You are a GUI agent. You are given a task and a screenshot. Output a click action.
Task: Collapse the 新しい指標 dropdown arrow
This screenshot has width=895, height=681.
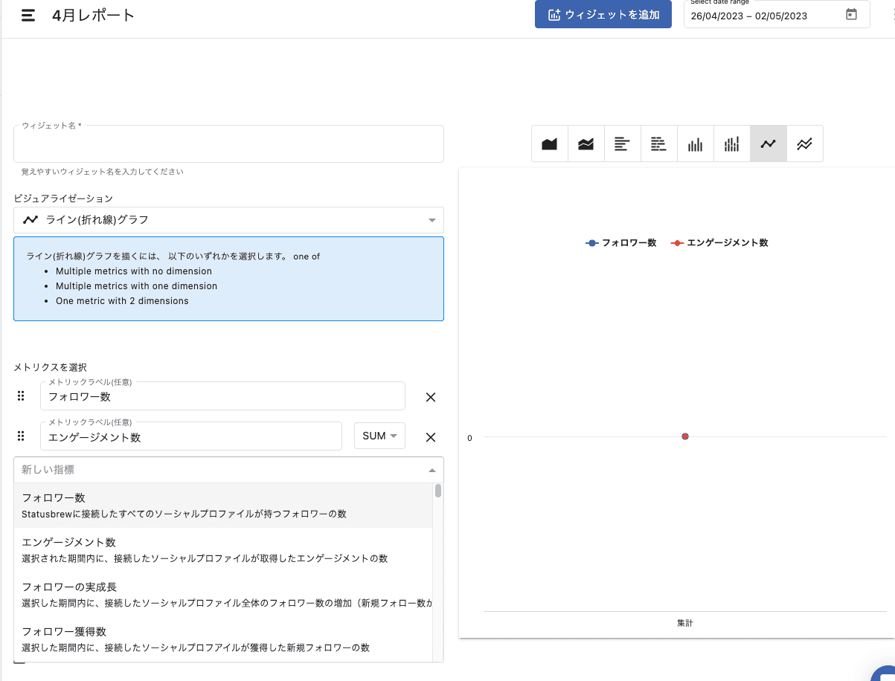(432, 470)
